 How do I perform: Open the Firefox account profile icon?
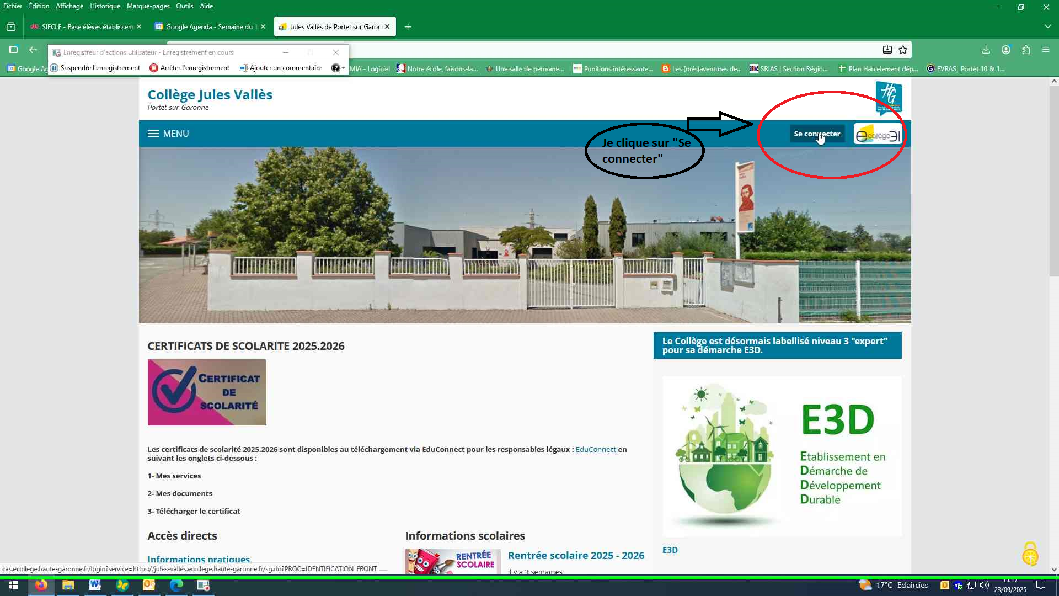coord(1006,50)
